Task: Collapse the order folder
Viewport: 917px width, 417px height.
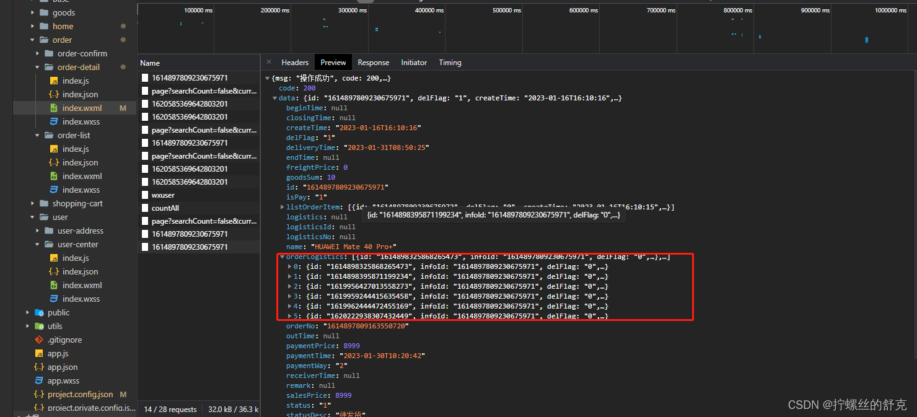Action: coord(33,40)
